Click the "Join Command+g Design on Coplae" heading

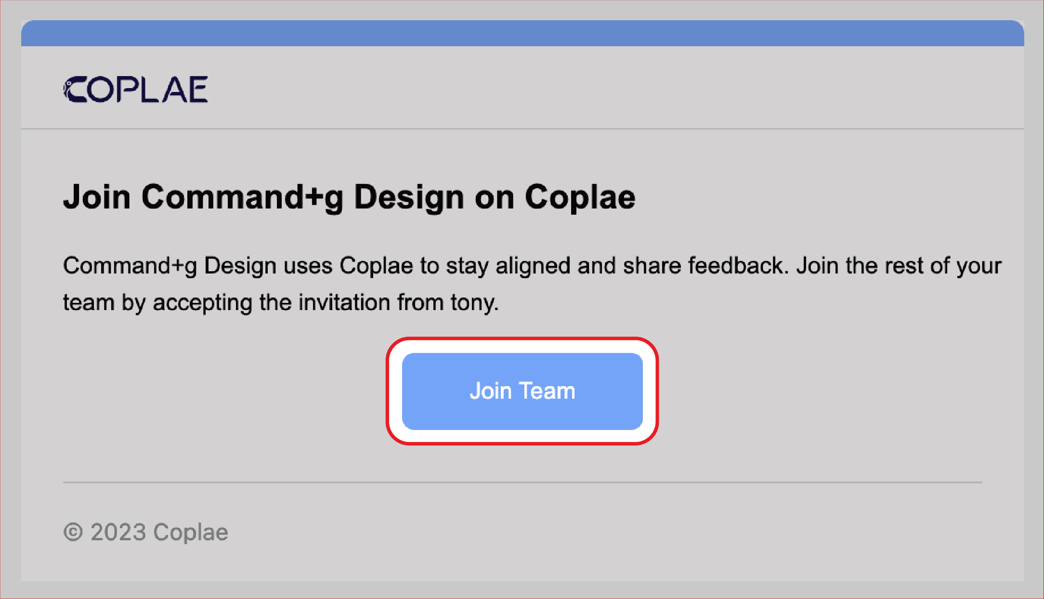349,197
